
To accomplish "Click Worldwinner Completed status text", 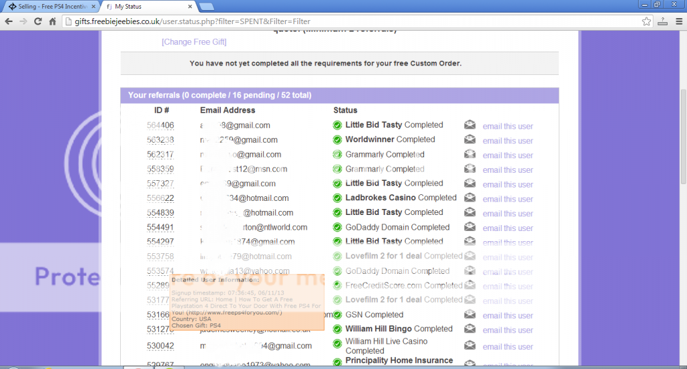I will 390,139.
